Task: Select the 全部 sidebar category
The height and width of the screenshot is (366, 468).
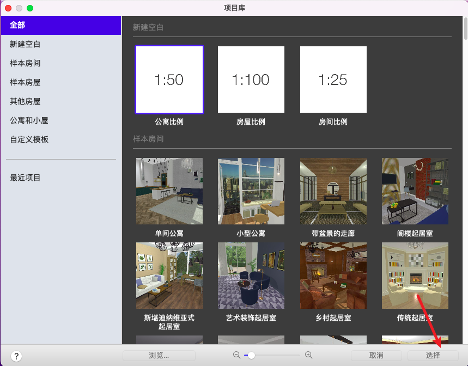Action: click(x=61, y=26)
